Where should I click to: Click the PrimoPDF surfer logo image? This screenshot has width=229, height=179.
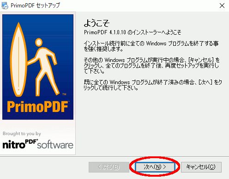[x=38, y=67]
